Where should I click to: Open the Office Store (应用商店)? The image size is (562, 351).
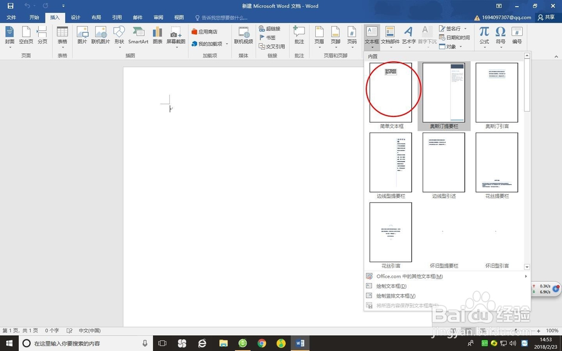pos(205,31)
